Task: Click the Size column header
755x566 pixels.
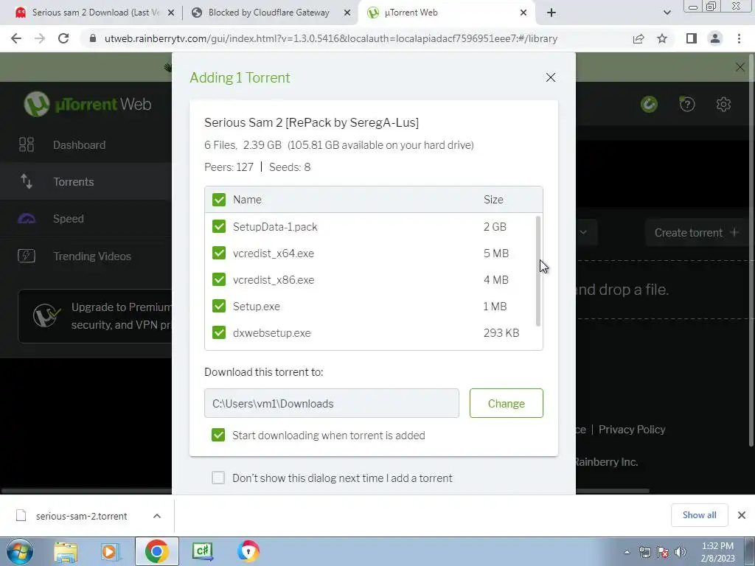Action: 493,199
